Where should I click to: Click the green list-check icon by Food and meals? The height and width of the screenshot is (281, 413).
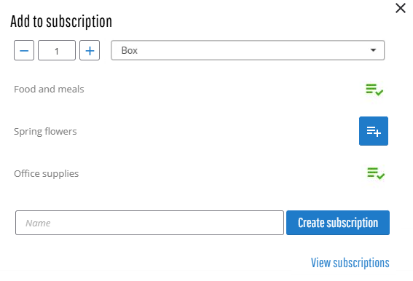click(x=374, y=90)
